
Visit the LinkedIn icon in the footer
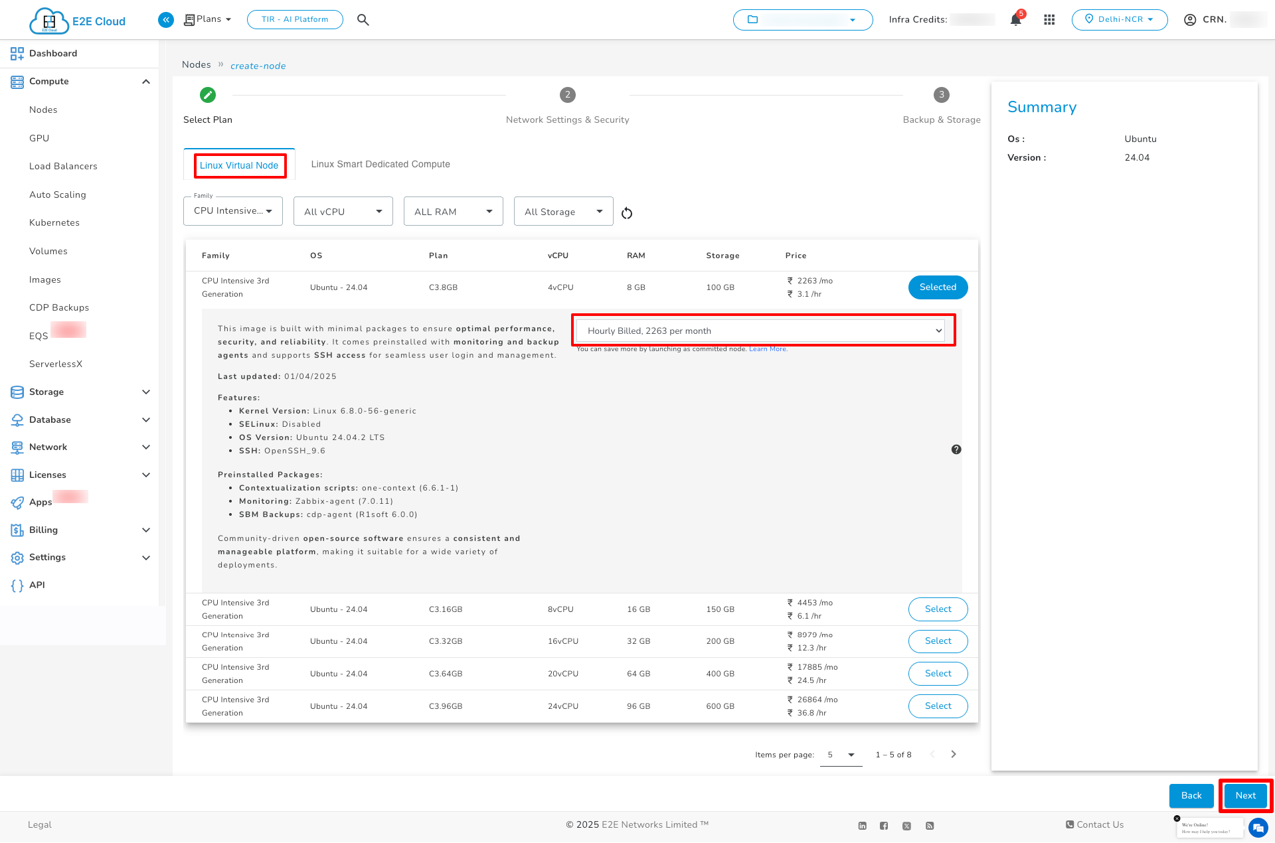point(862,825)
